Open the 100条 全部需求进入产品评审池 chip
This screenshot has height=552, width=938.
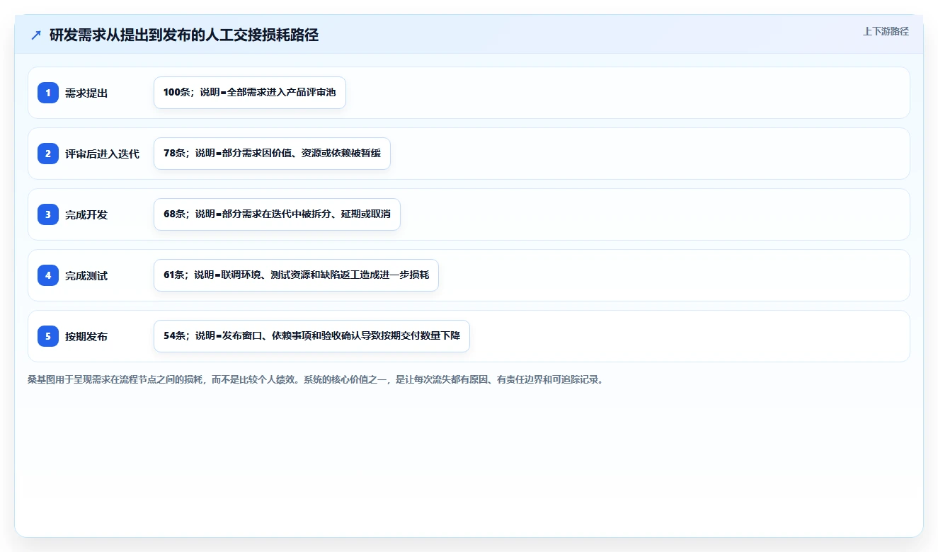[250, 93]
